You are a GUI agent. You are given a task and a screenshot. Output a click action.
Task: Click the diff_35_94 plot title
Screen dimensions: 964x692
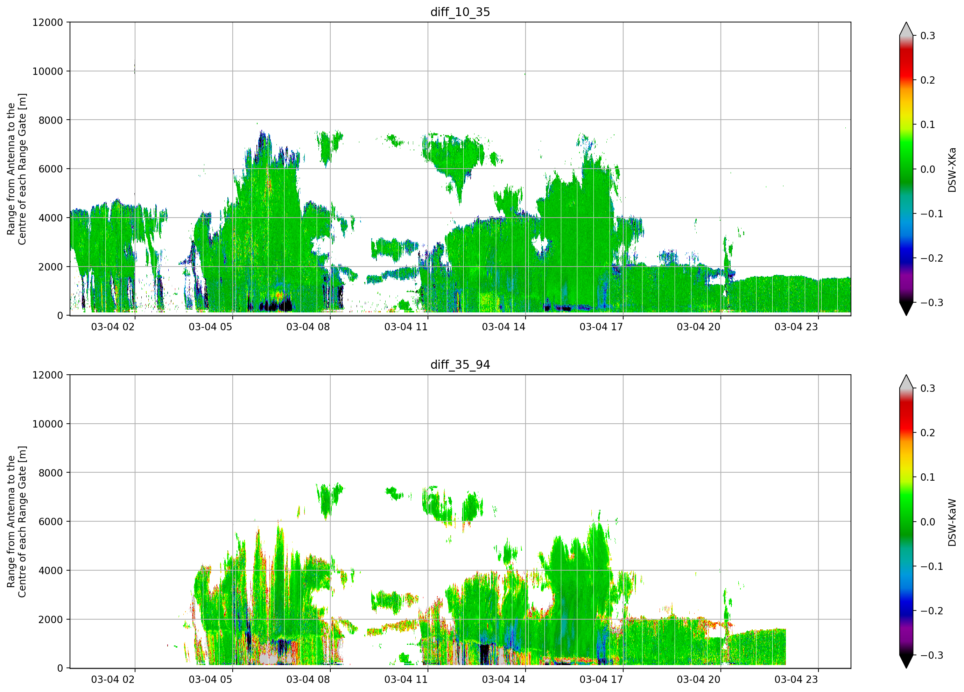click(460, 365)
